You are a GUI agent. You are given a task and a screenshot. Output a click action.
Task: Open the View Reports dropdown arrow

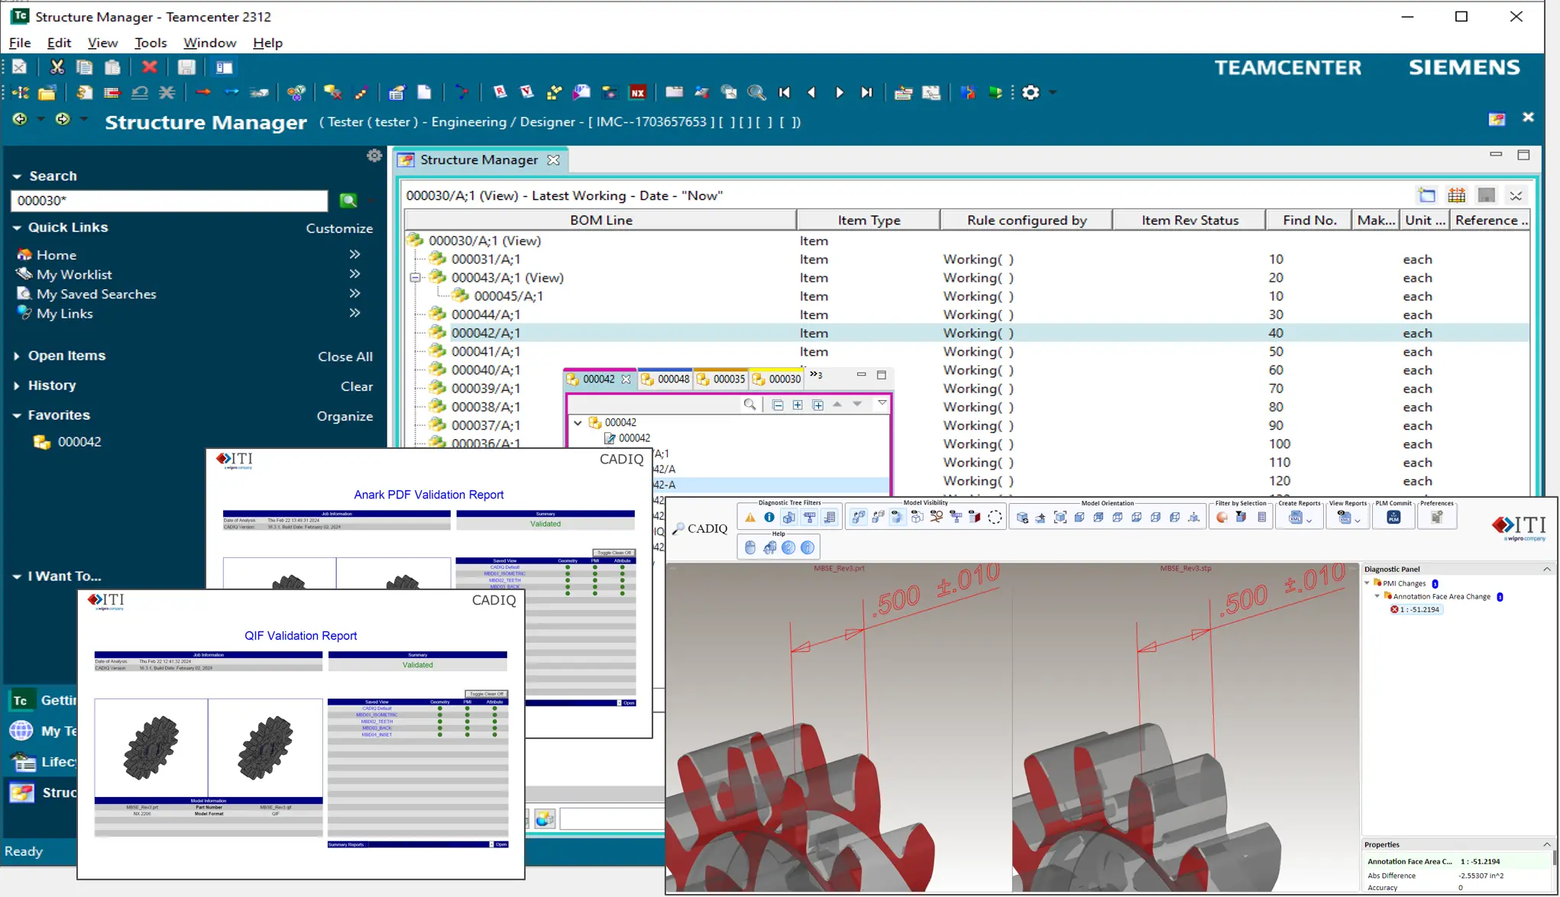coord(1357,521)
